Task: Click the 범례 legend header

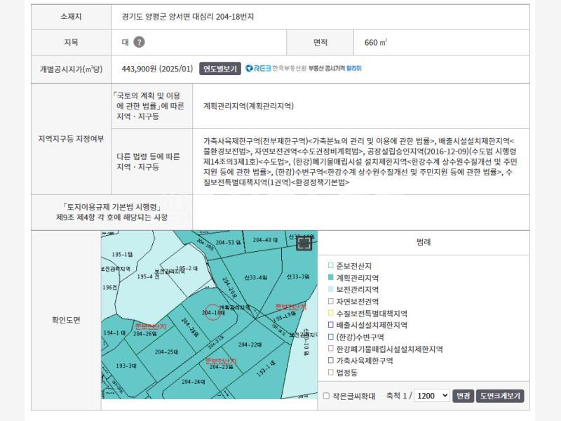Action: 424,242
